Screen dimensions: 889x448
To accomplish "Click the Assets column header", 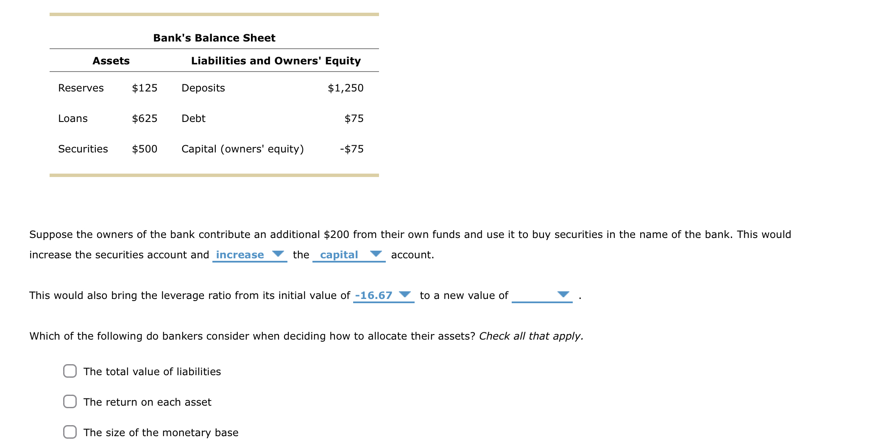I will pyautogui.click(x=111, y=61).
